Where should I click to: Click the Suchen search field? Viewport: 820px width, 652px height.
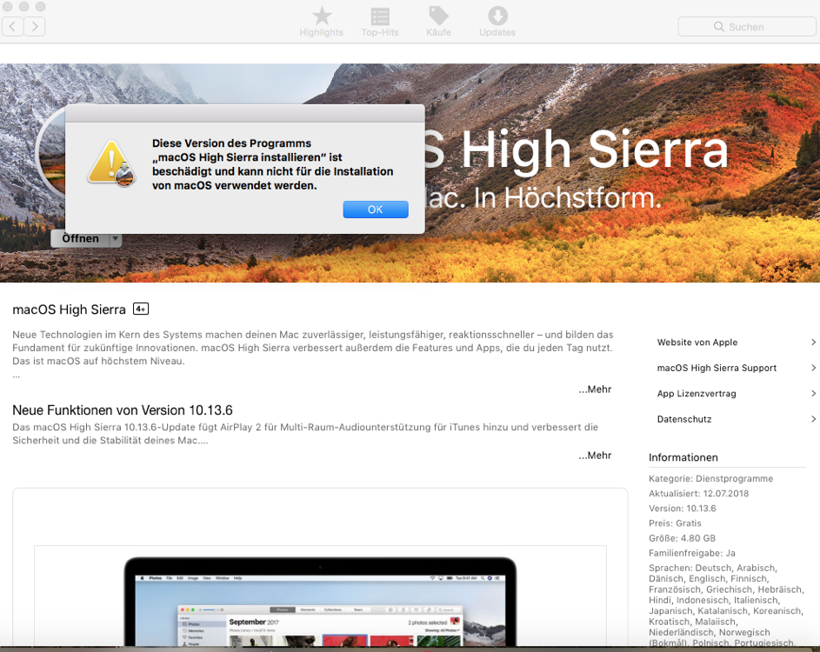pos(747,27)
